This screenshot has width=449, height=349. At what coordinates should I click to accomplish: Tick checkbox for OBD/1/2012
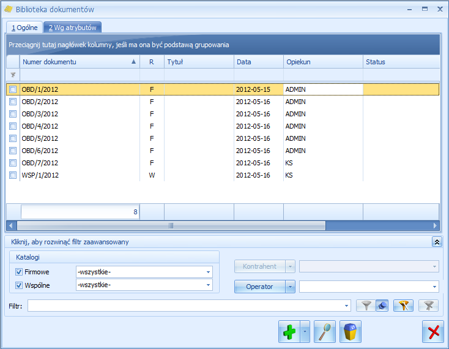[x=13, y=89]
